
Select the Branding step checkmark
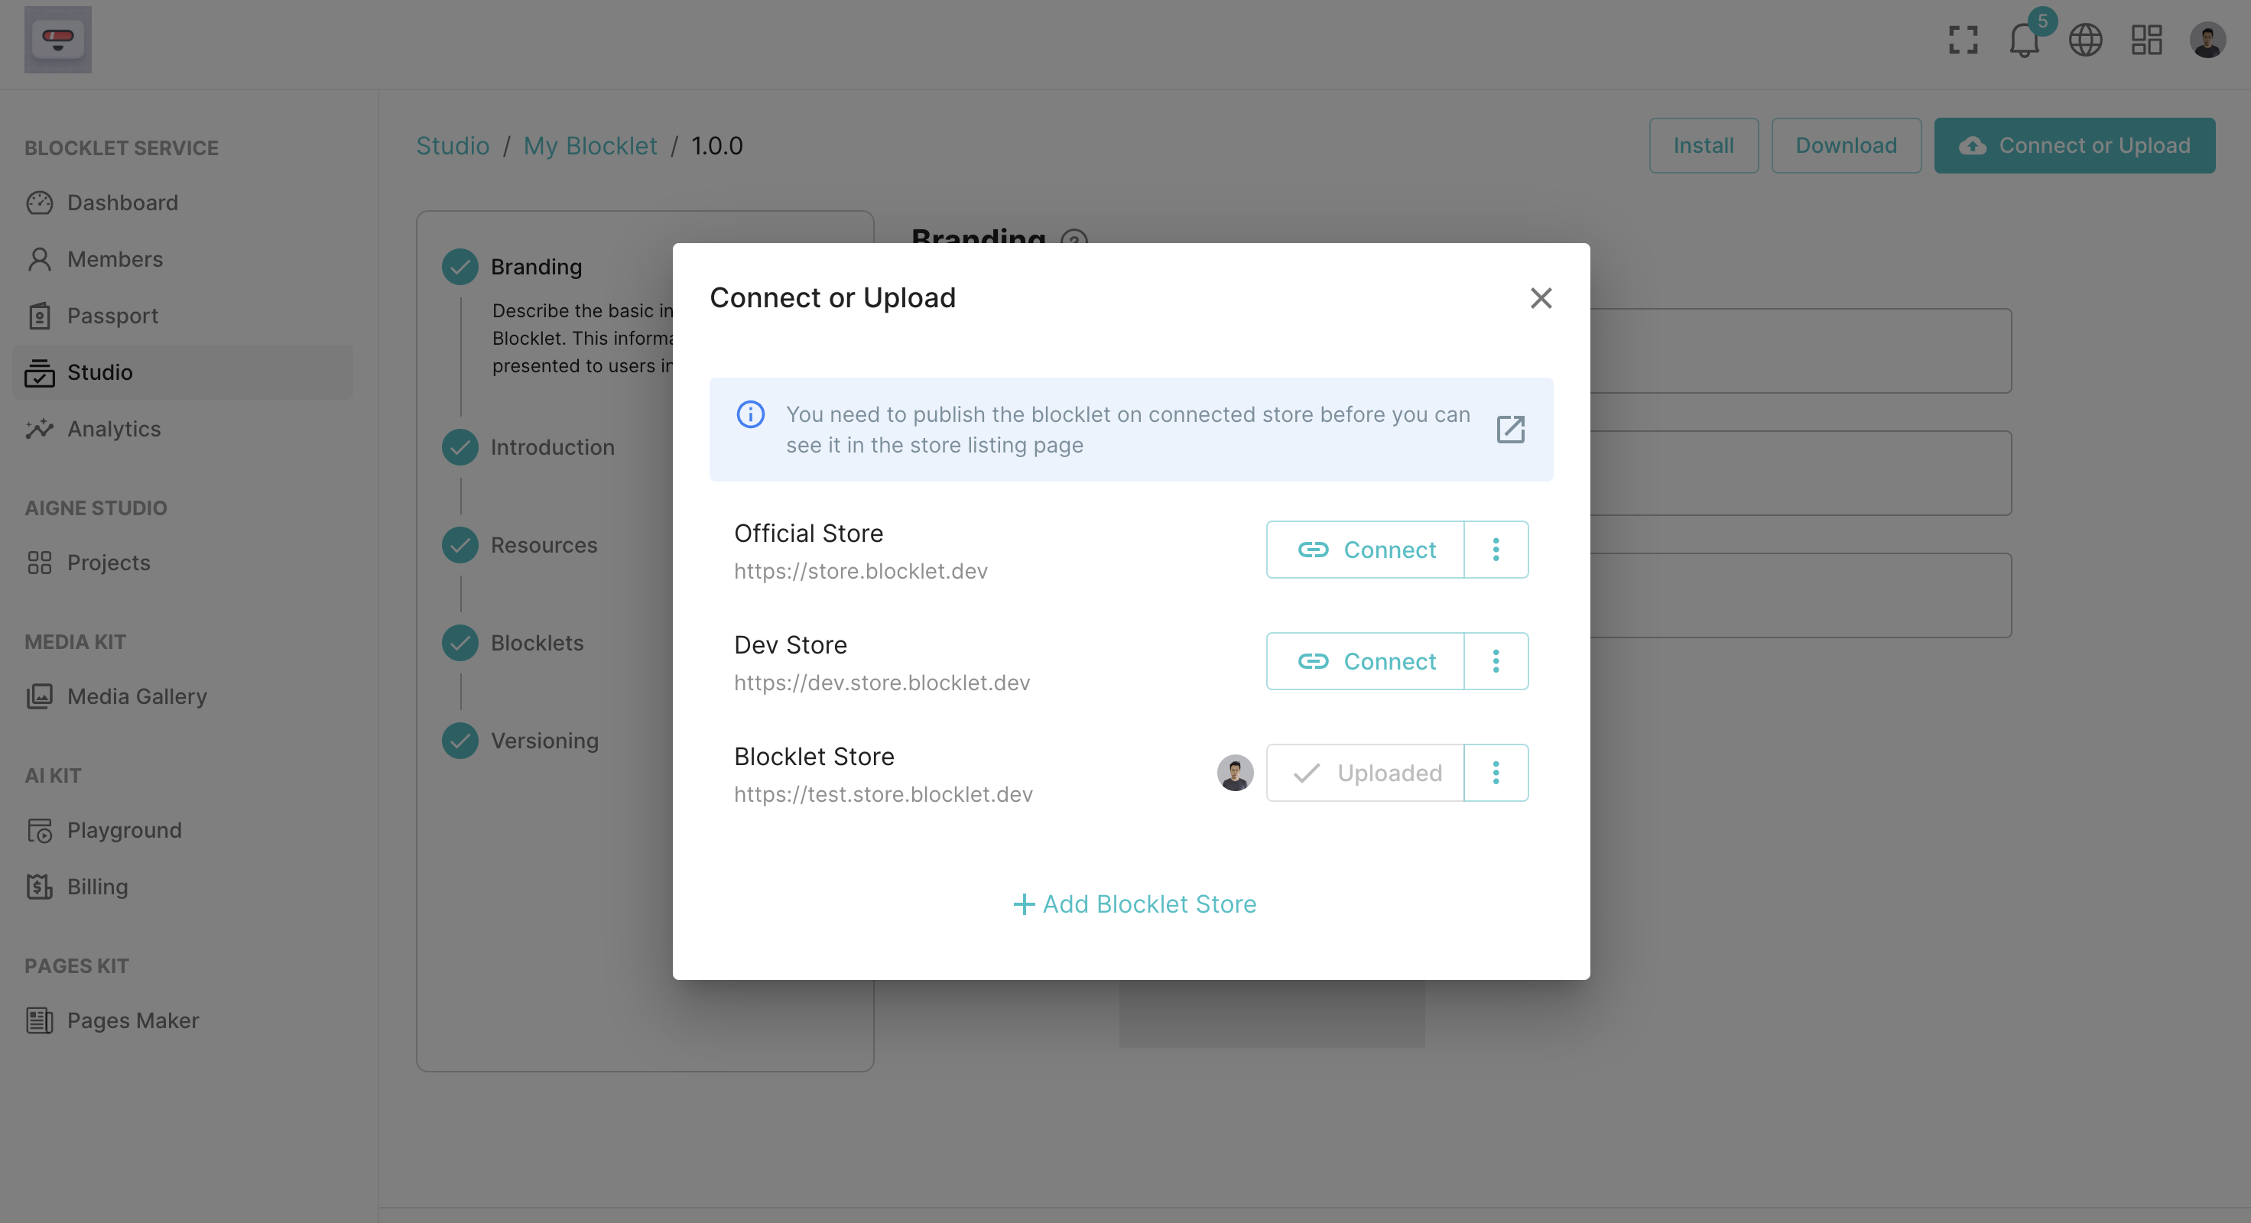460,267
